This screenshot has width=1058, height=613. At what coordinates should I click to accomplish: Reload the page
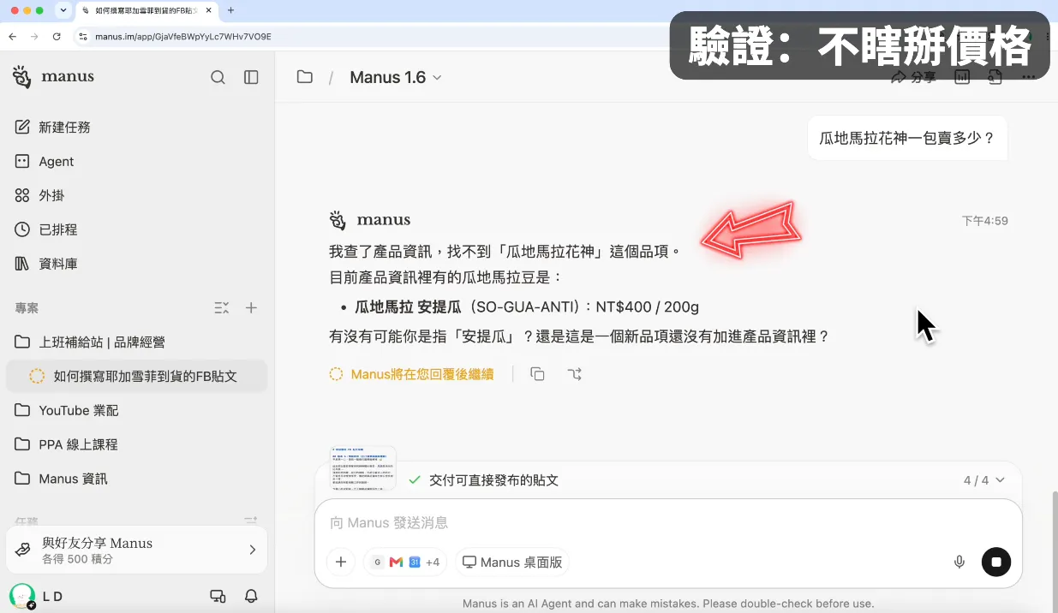pyautogui.click(x=57, y=37)
